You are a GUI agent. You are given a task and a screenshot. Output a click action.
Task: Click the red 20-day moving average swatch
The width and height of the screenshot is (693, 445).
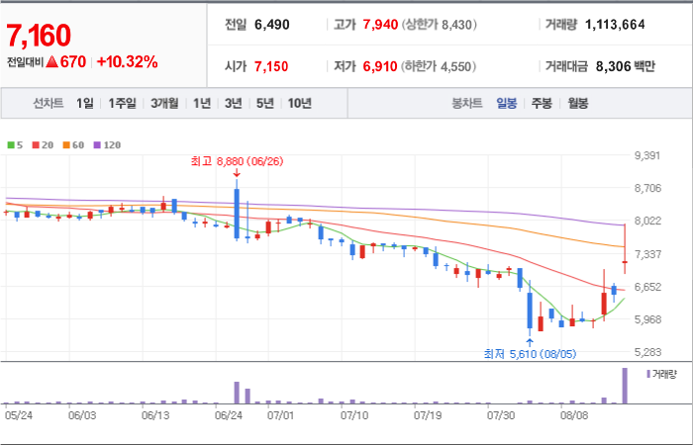click(36, 145)
